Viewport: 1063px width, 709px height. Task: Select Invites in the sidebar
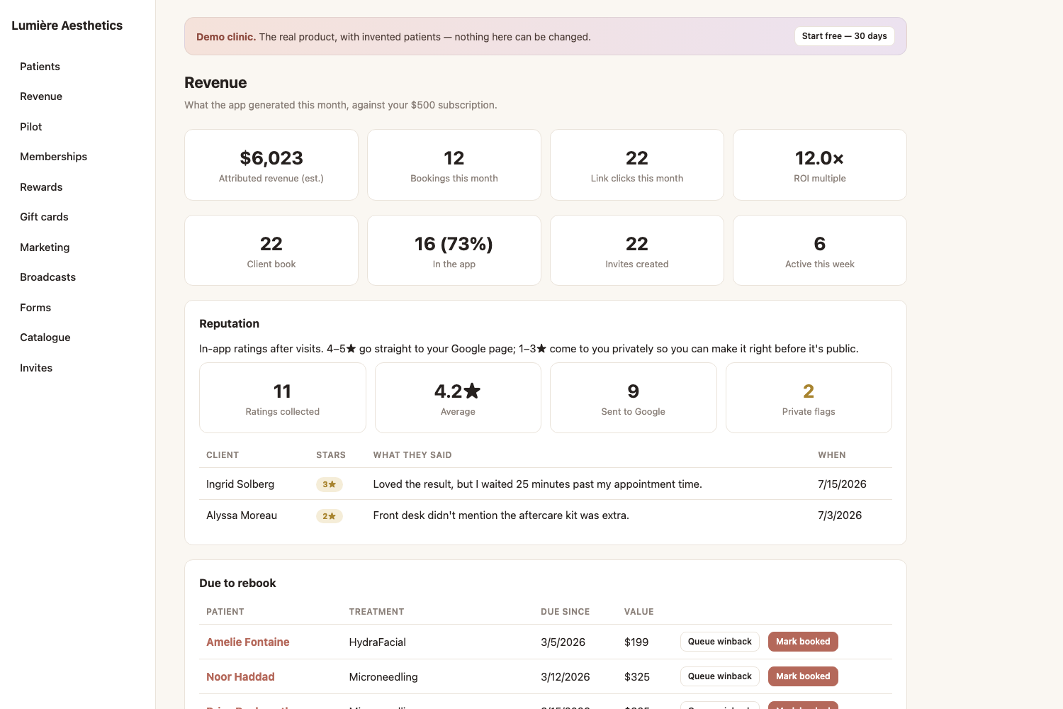point(36,368)
